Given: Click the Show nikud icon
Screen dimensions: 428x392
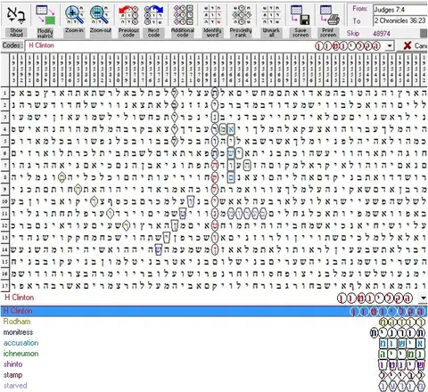Looking at the screenshot, I should click(x=16, y=14).
